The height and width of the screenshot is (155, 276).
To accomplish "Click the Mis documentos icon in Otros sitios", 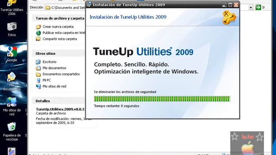I will click(38, 68).
